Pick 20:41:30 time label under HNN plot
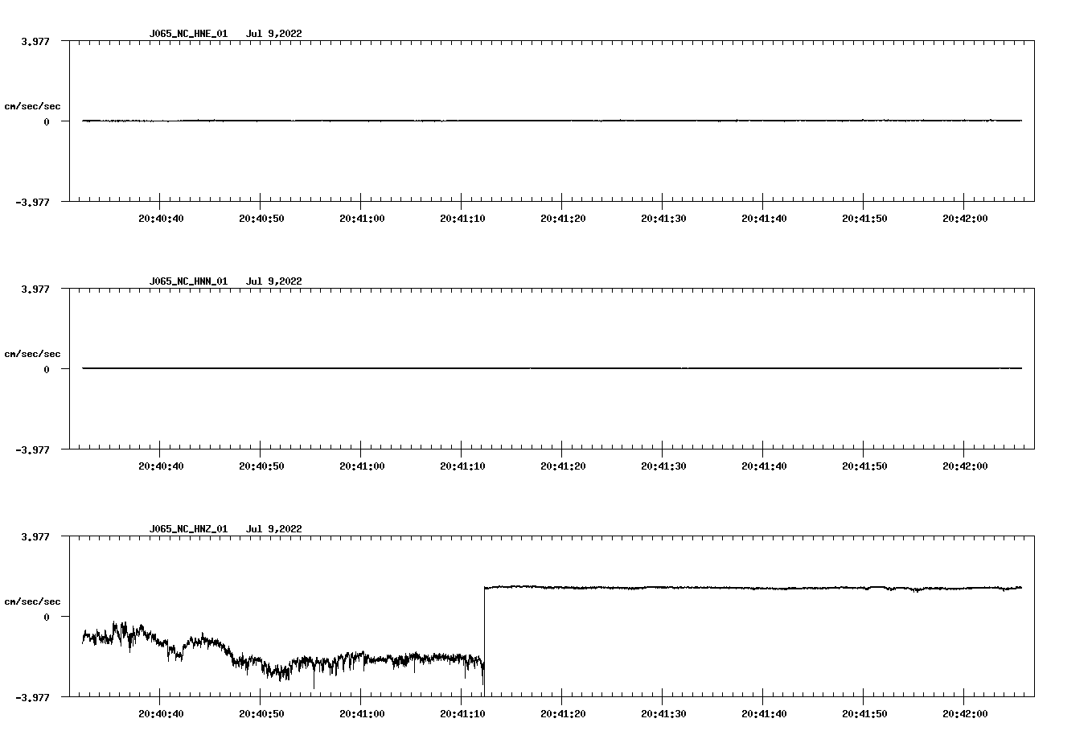This screenshot has width=1092, height=743. 663,466
